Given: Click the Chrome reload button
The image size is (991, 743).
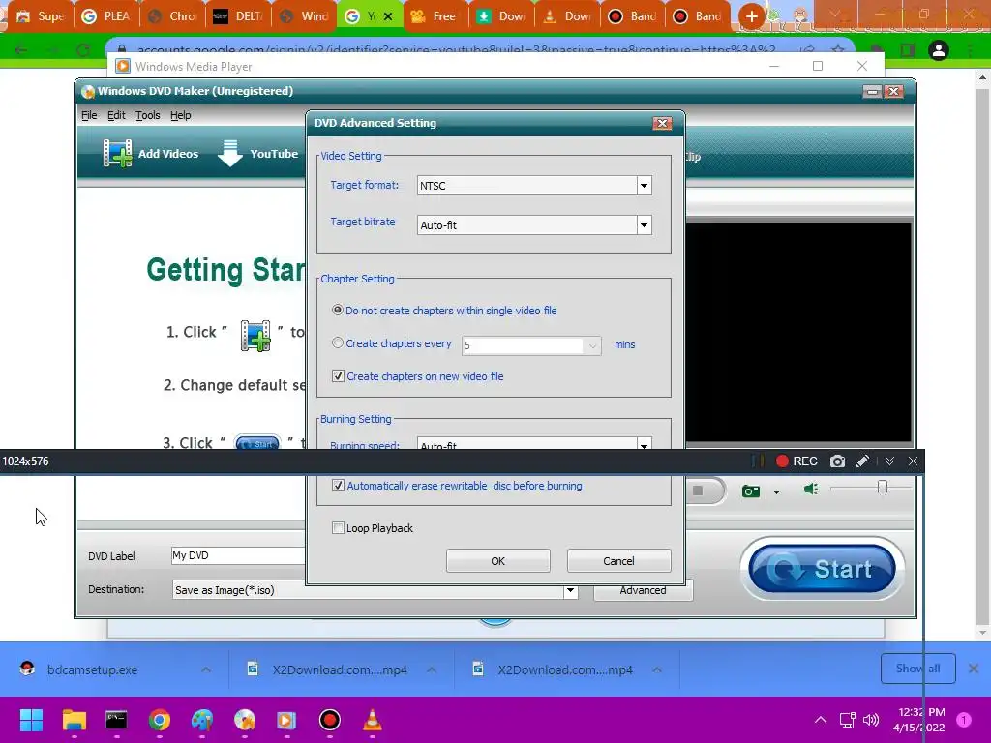Looking at the screenshot, I should [83, 50].
